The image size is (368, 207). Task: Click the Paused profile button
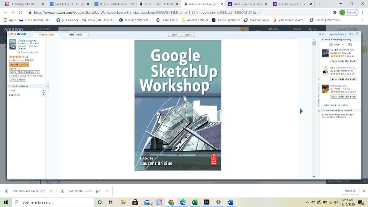tap(349, 12)
